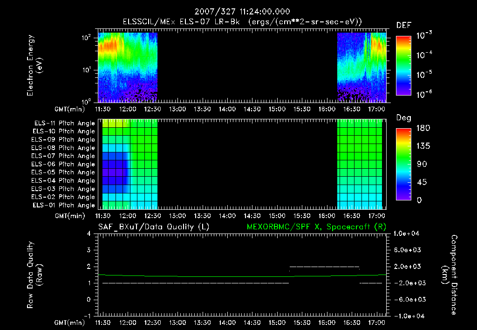Pick the DEF rainbow color scale bar
Viewport: 477px width, 330px height.
403,65
